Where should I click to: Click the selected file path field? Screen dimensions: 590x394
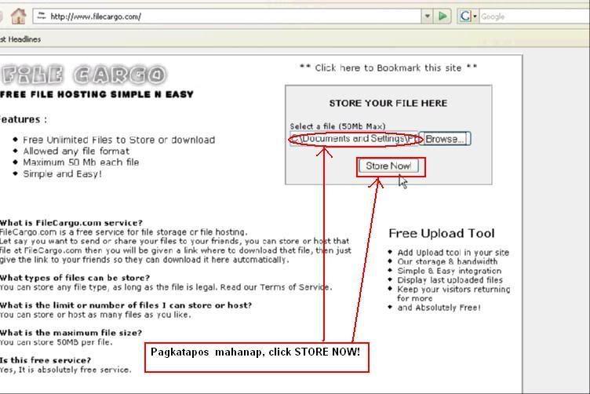point(353,139)
